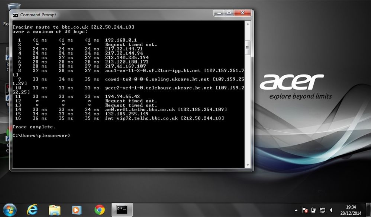The height and width of the screenshot is (217, 371).
Task: Click hop 13 'Request timed out.' text
Action: tap(131, 105)
